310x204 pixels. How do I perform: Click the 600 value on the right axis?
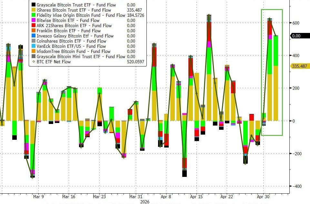pos(296,23)
